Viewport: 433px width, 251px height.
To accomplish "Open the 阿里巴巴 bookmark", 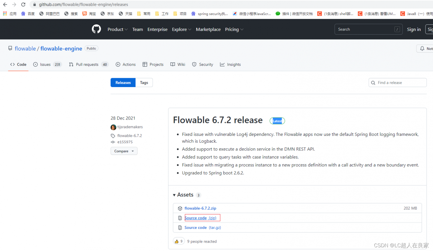I will coord(49,14).
